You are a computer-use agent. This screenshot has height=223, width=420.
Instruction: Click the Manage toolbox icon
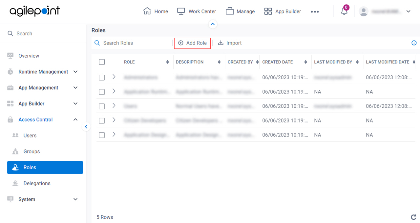(x=230, y=11)
